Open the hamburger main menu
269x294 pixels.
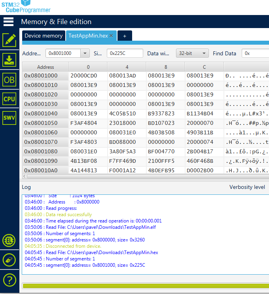click(8, 22)
